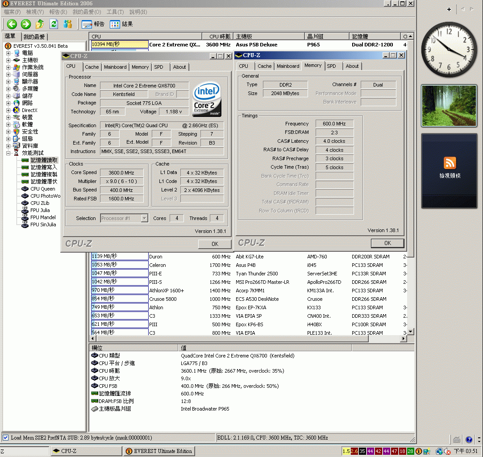The image size is (483, 457).
Task: Toggle the checkbox in the bottom status bar
Action: pos(5,438)
